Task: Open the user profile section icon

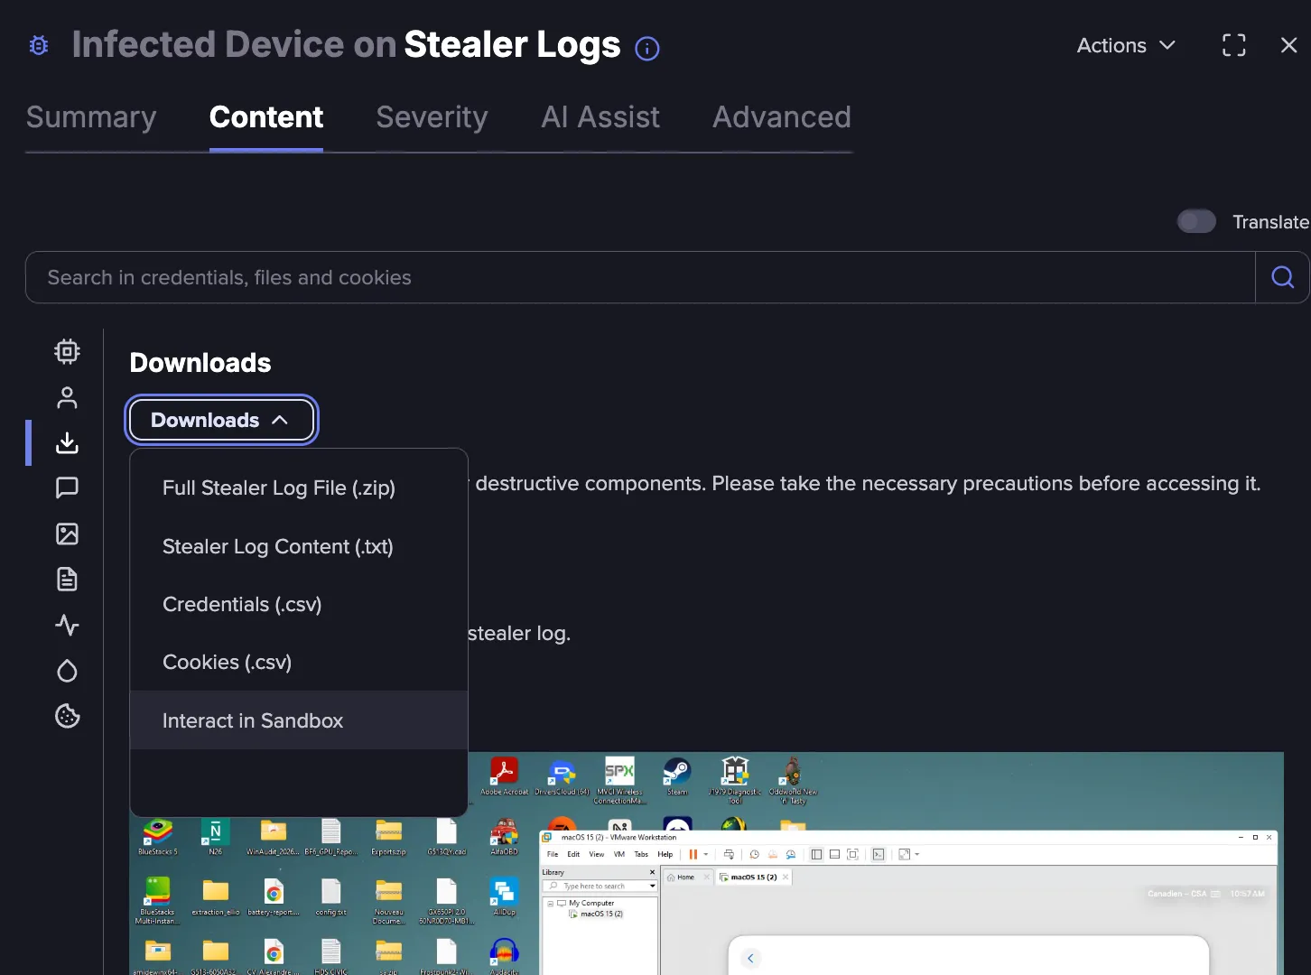Action: [x=67, y=397]
